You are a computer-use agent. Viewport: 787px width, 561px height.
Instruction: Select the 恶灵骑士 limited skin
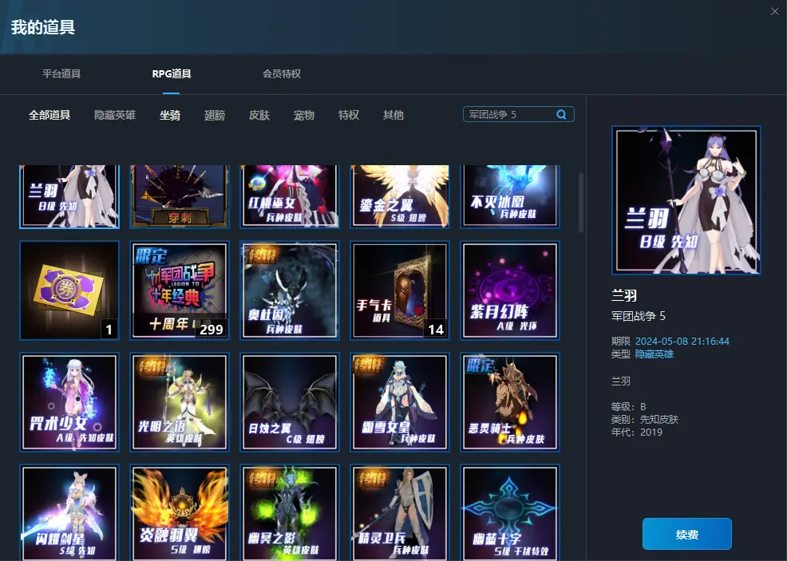pos(511,402)
